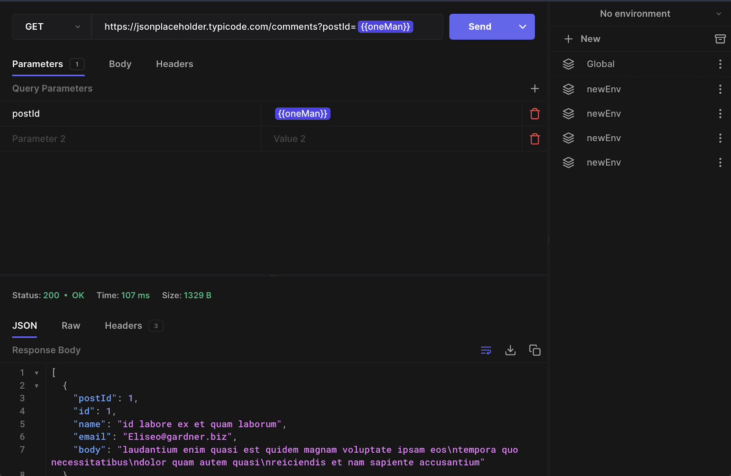Image resolution: width=731 pixels, height=476 pixels.
Task: Delete the postId query parameter
Action: [535, 113]
